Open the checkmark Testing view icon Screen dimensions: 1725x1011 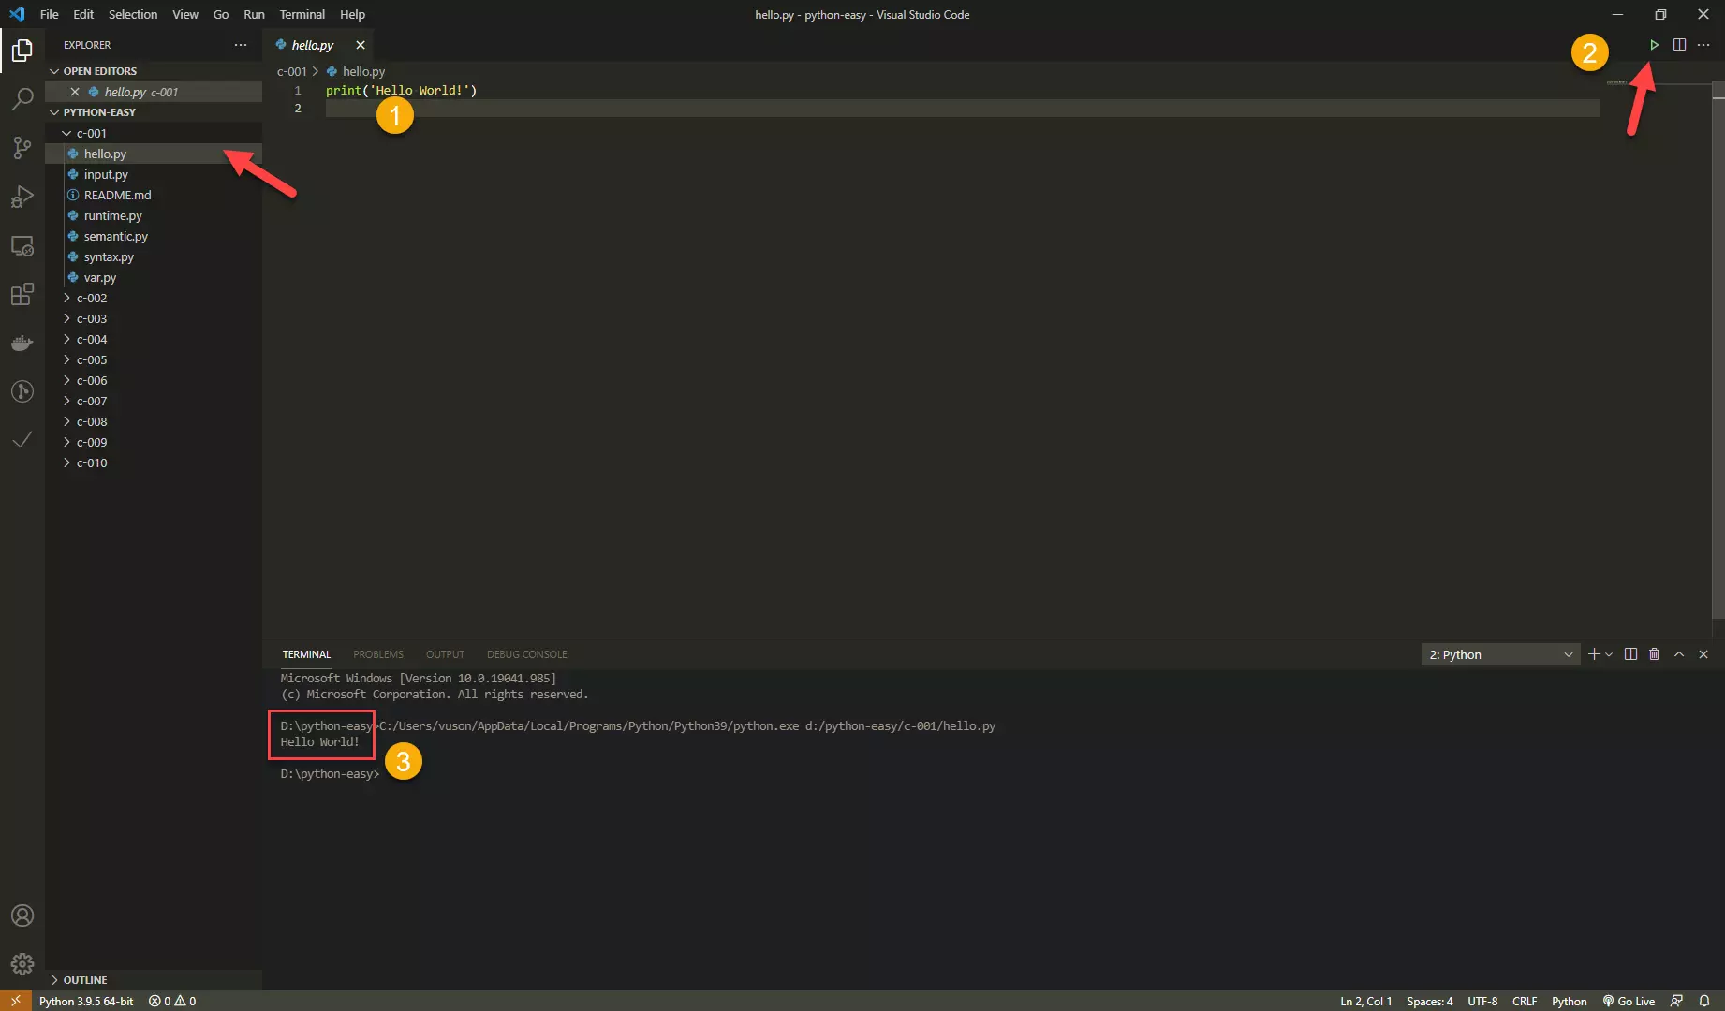tap(22, 440)
